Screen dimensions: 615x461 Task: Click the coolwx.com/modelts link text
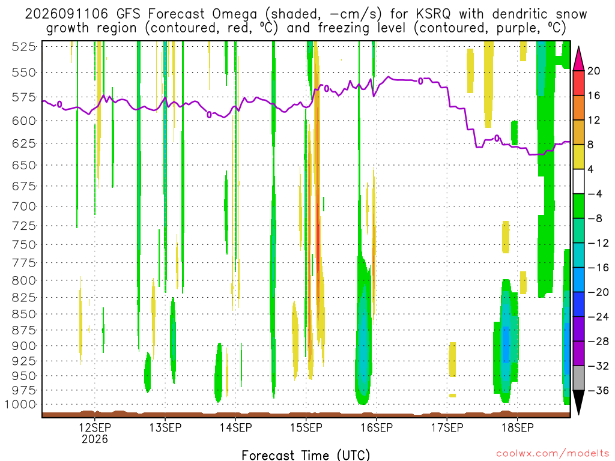click(x=551, y=454)
